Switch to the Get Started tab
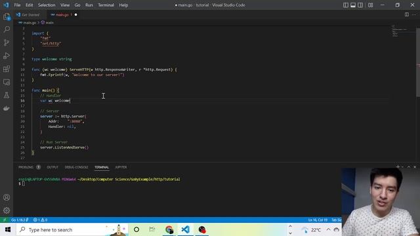The width and height of the screenshot is (420, 236). [x=30, y=14]
